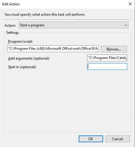Click into the Program/script path field
This screenshot has height=147, width=135.
click(x=53, y=49)
